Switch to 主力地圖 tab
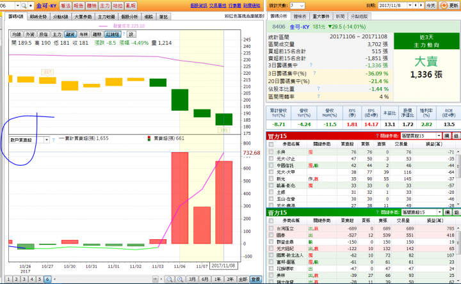461x284 pixels. point(106,17)
